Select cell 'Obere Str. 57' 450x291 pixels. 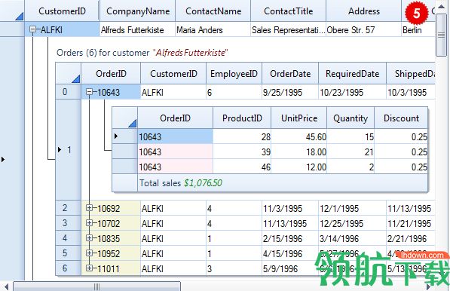363,29
